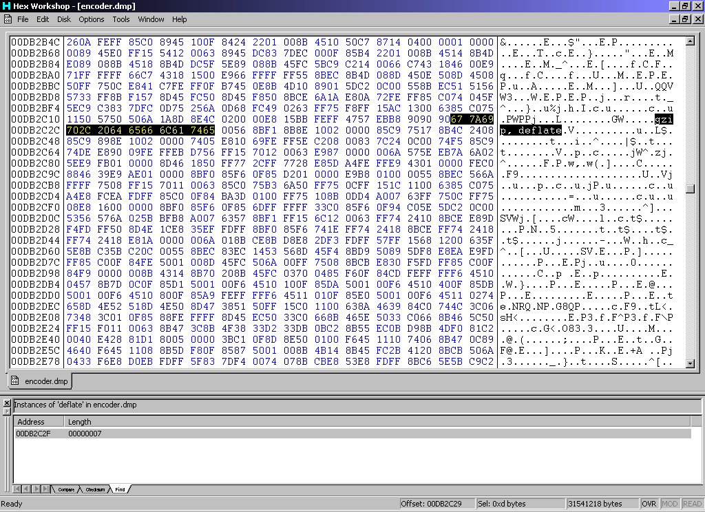Screen dimensions: 705x512
Task: Restore the Hex Workshop application window
Action: point(685,6)
